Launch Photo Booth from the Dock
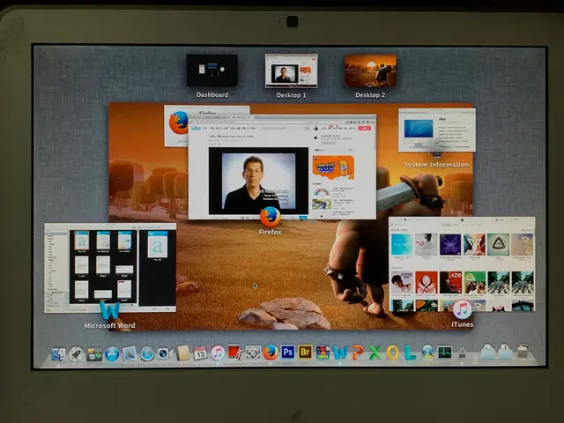The width and height of the screenshot is (564, 423). point(235,352)
